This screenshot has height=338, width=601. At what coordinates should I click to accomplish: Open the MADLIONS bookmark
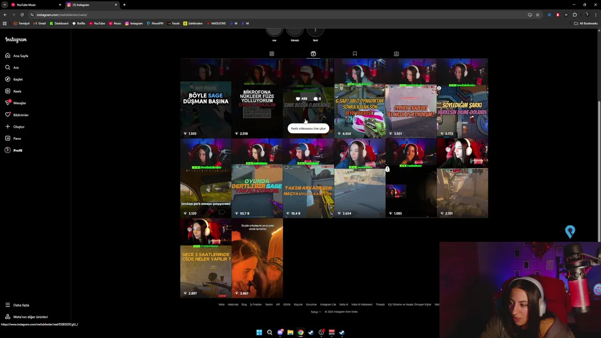pos(216,23)
